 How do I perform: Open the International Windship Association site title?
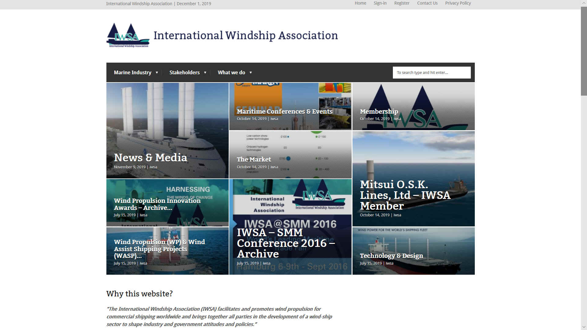[x=246, y=35]
